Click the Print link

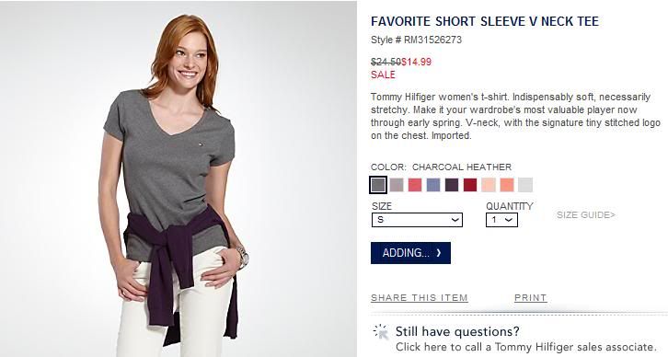pos(530,298)
